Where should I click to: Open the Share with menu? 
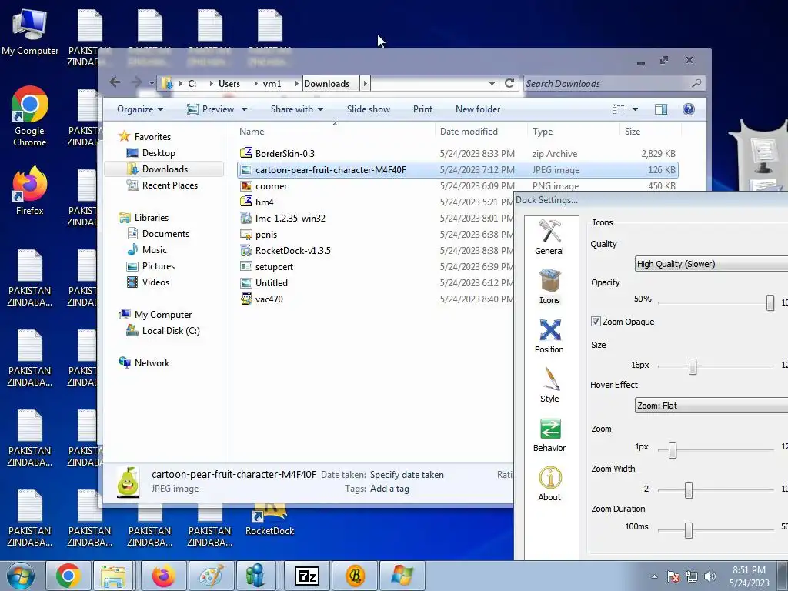coord(296,109)
